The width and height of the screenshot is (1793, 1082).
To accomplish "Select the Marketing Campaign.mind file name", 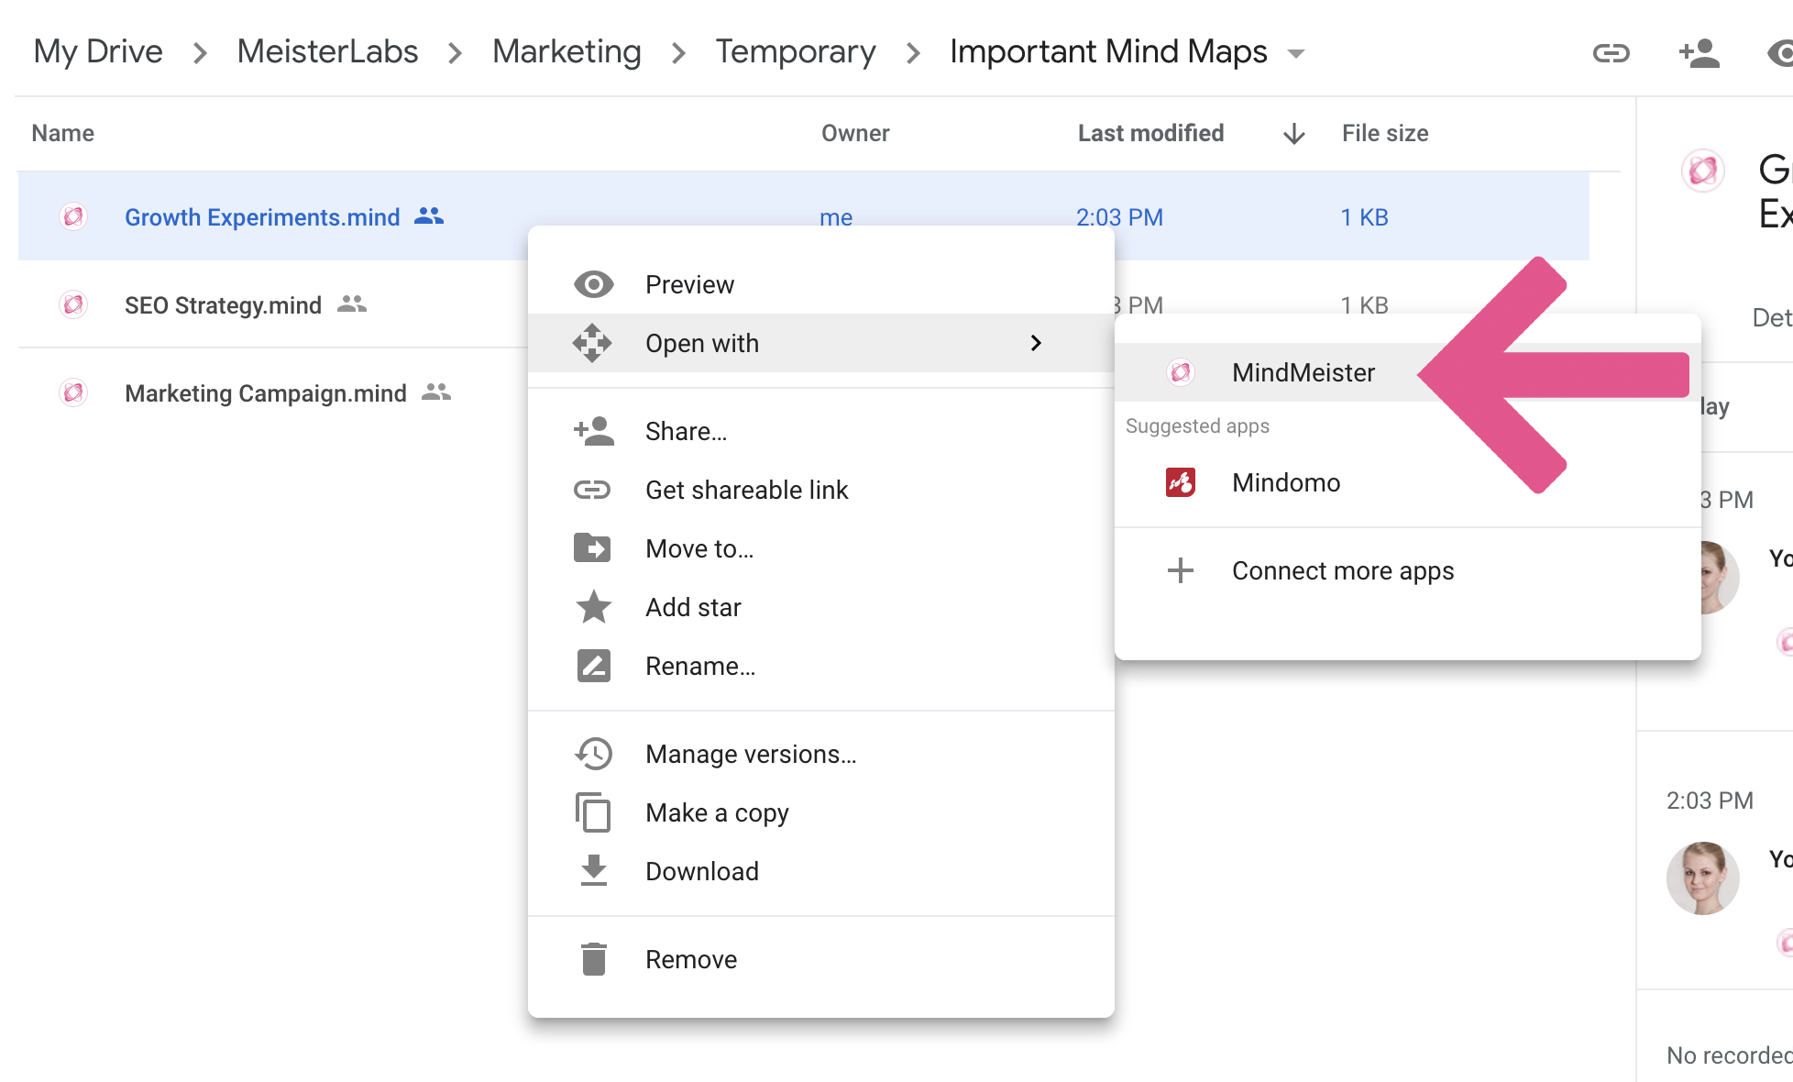I will (x=266, y=393).
